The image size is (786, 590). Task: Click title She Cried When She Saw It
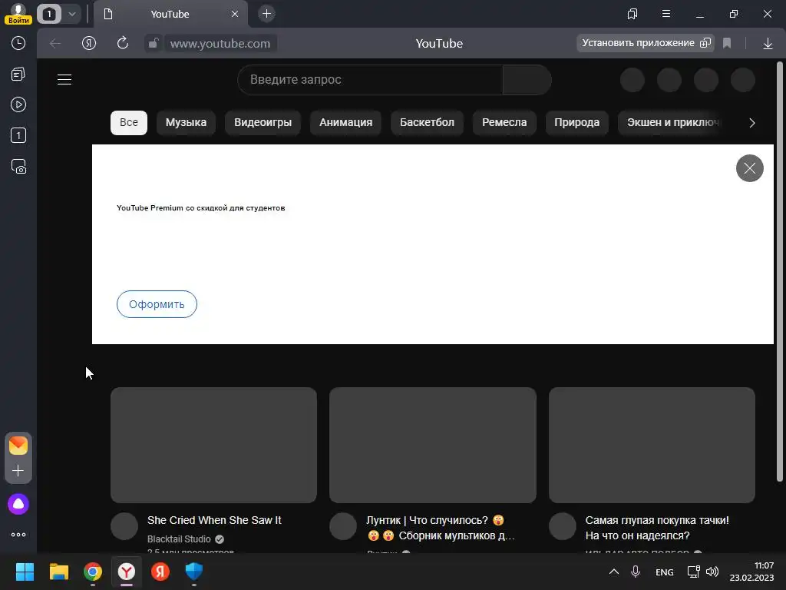coord(214,520)
